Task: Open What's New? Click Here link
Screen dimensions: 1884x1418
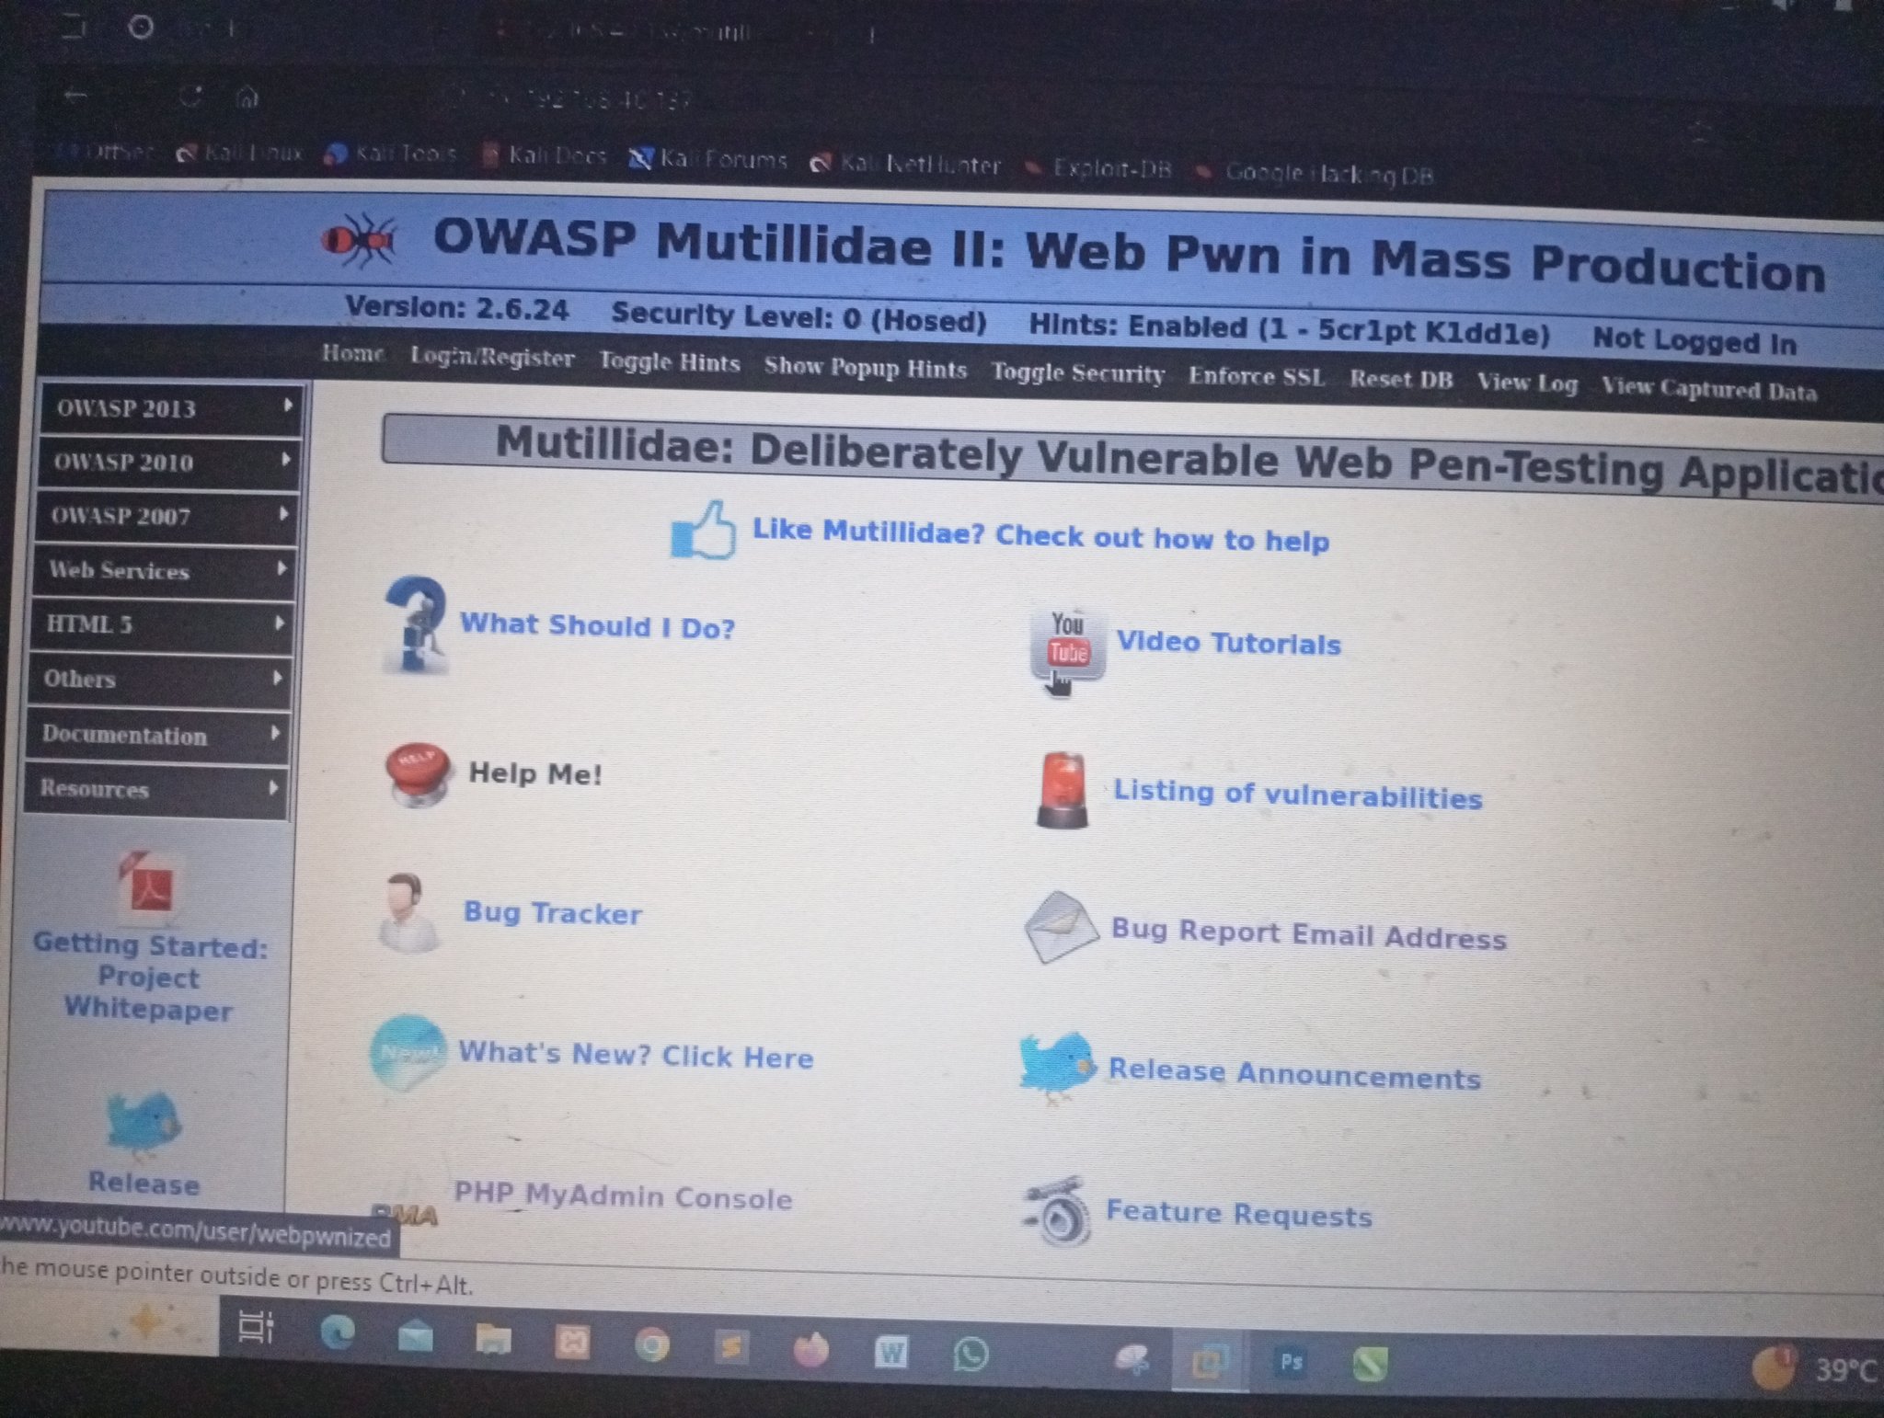Action: [x=636, y=1055]
